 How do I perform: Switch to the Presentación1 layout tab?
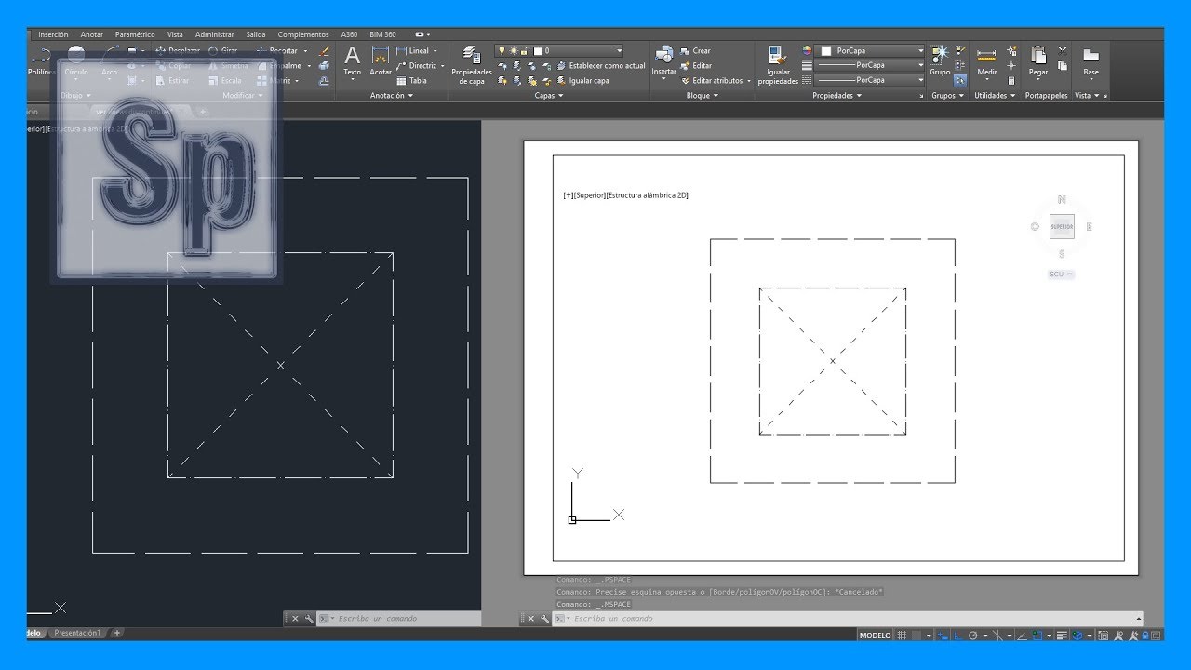click(77, 633)
